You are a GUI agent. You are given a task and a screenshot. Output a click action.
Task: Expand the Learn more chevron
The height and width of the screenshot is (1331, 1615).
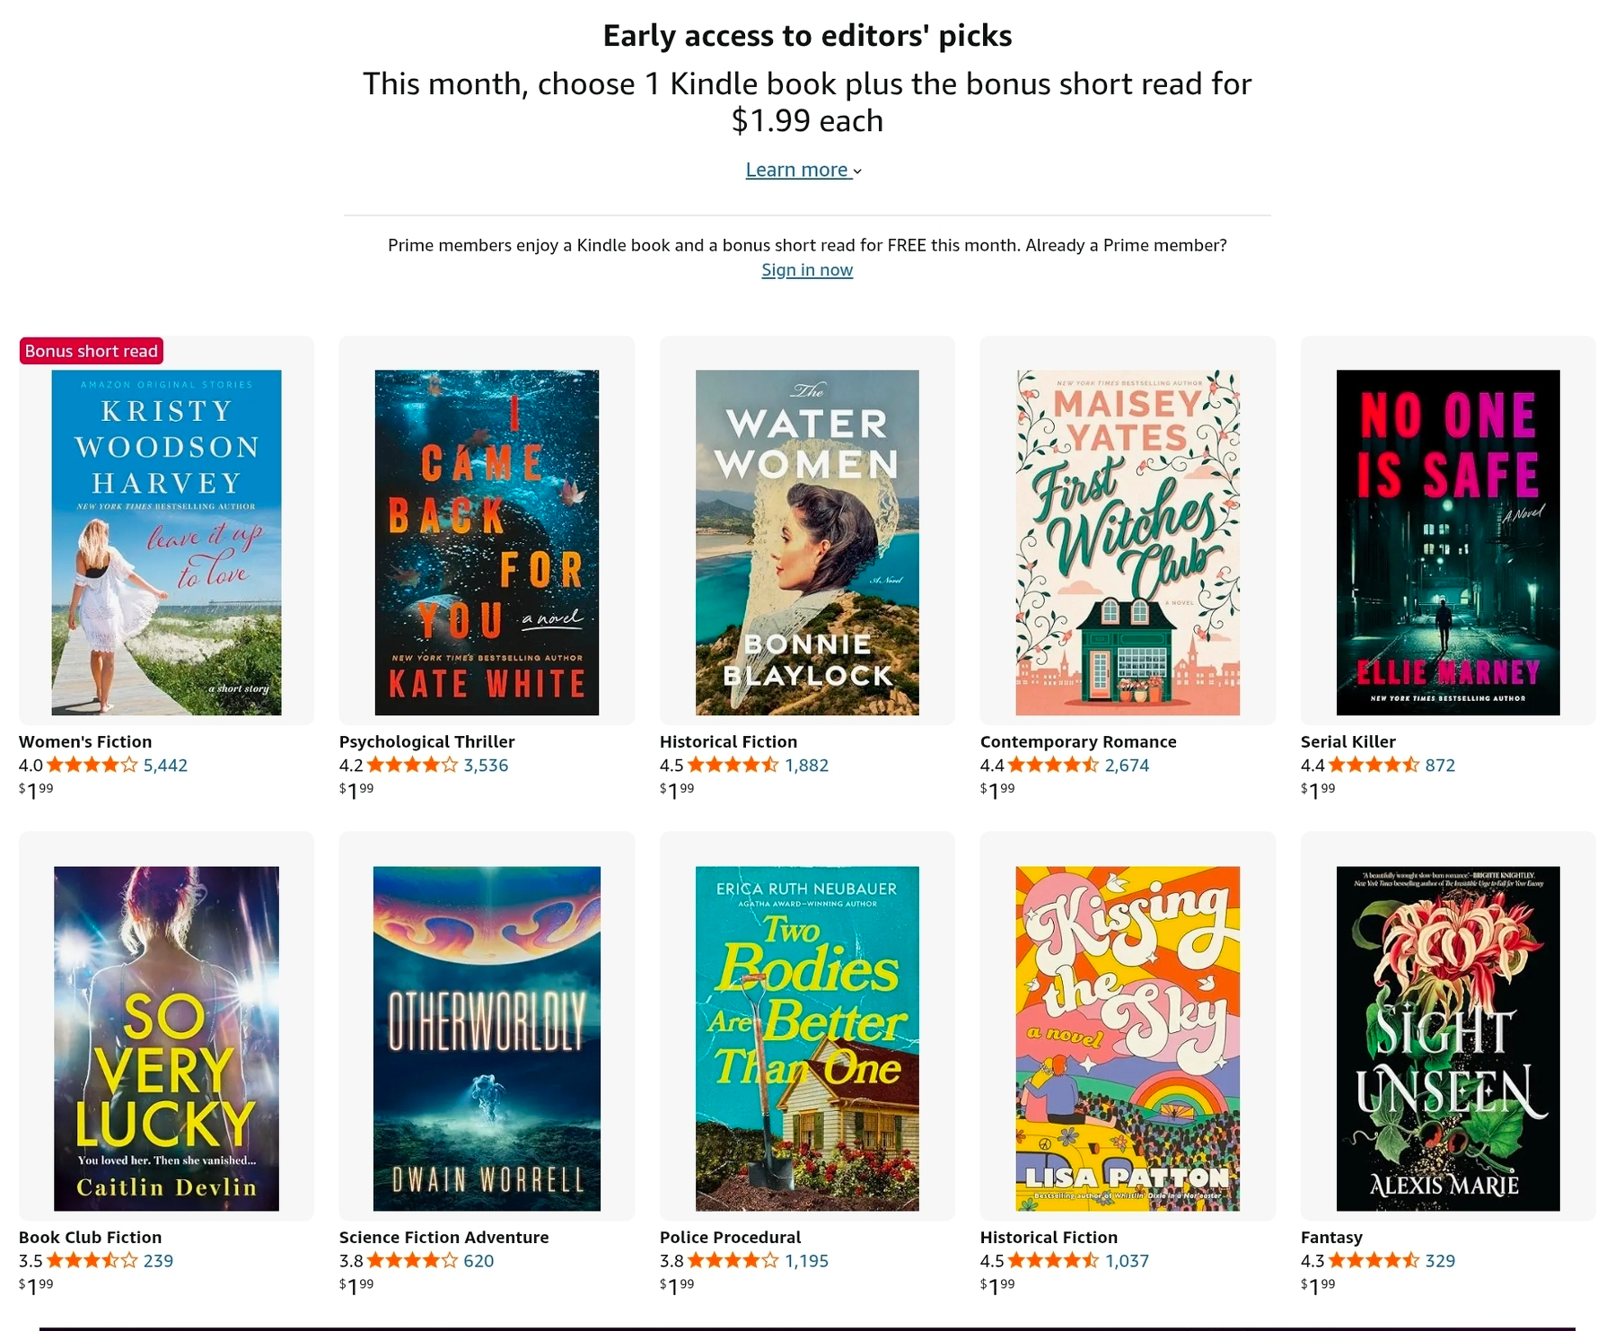(x=857, y=171)
